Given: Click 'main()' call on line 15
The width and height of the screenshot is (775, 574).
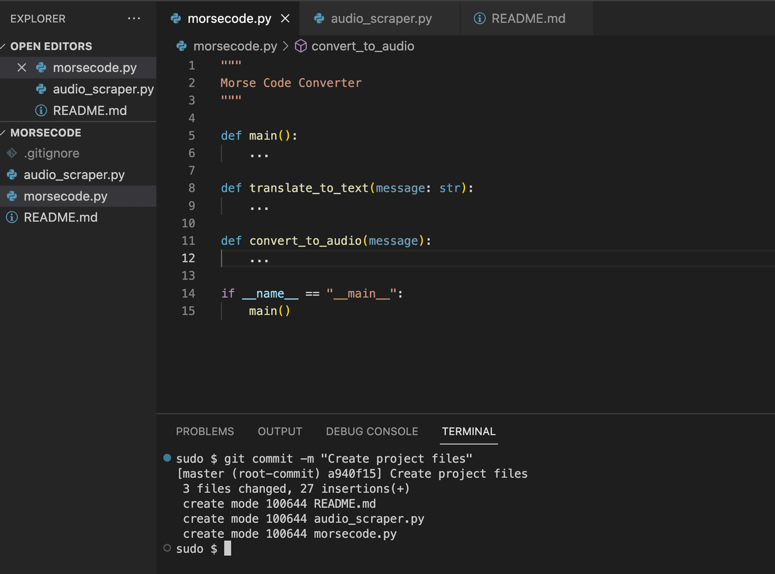Looking at the screenshot, I should (270, 311).
